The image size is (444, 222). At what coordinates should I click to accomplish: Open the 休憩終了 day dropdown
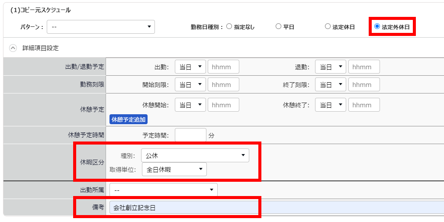click(x=331, y=105)
